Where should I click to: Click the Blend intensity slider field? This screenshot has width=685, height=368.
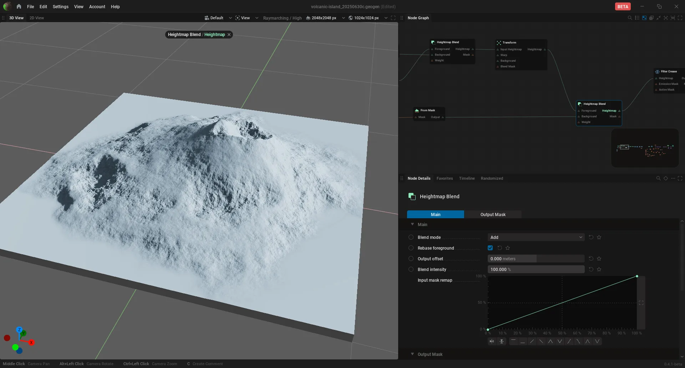click(x=536, y=270)
